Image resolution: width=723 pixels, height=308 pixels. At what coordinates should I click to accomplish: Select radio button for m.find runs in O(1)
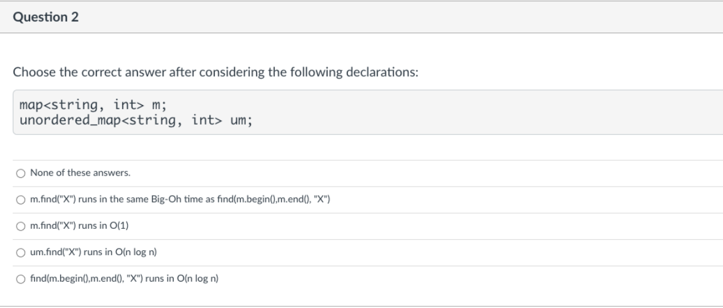pos(20,226)
